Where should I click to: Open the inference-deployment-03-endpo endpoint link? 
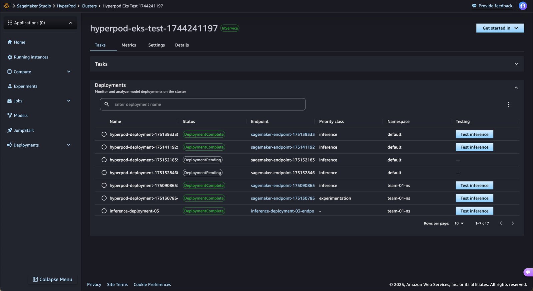[282, 211]
